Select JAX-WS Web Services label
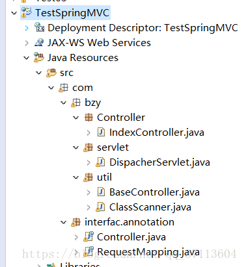The image size is (244, 267). coord(99,43)
